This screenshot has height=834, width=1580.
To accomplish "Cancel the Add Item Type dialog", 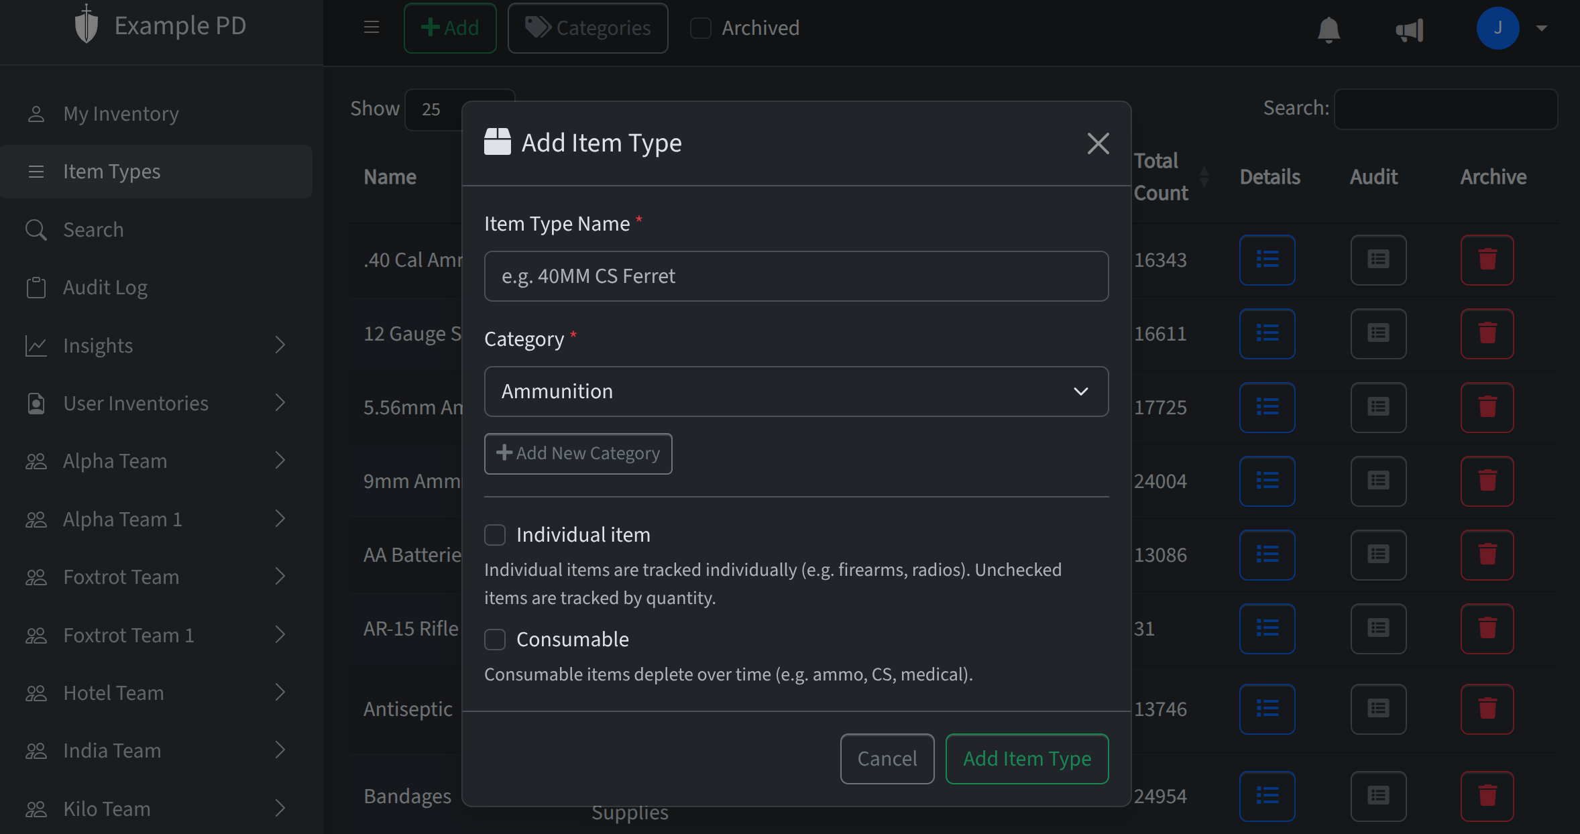I will pos(887,758).
